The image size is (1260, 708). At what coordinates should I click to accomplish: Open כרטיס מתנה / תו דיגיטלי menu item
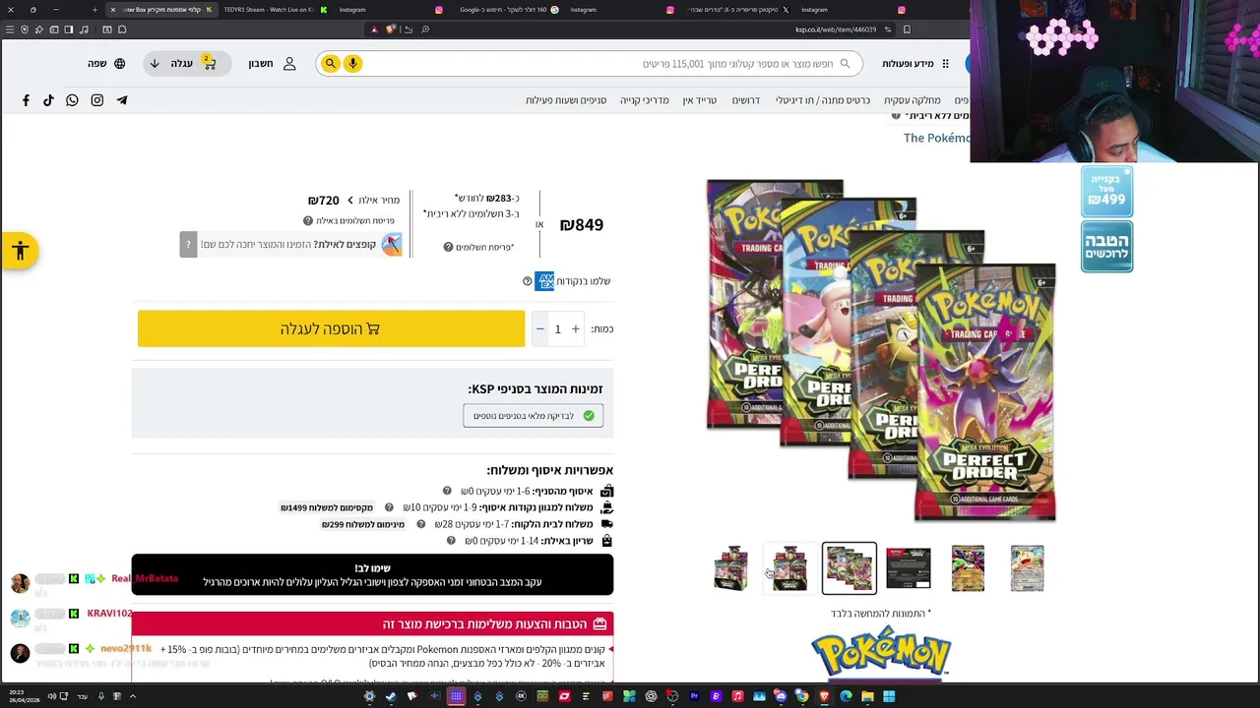823,100
